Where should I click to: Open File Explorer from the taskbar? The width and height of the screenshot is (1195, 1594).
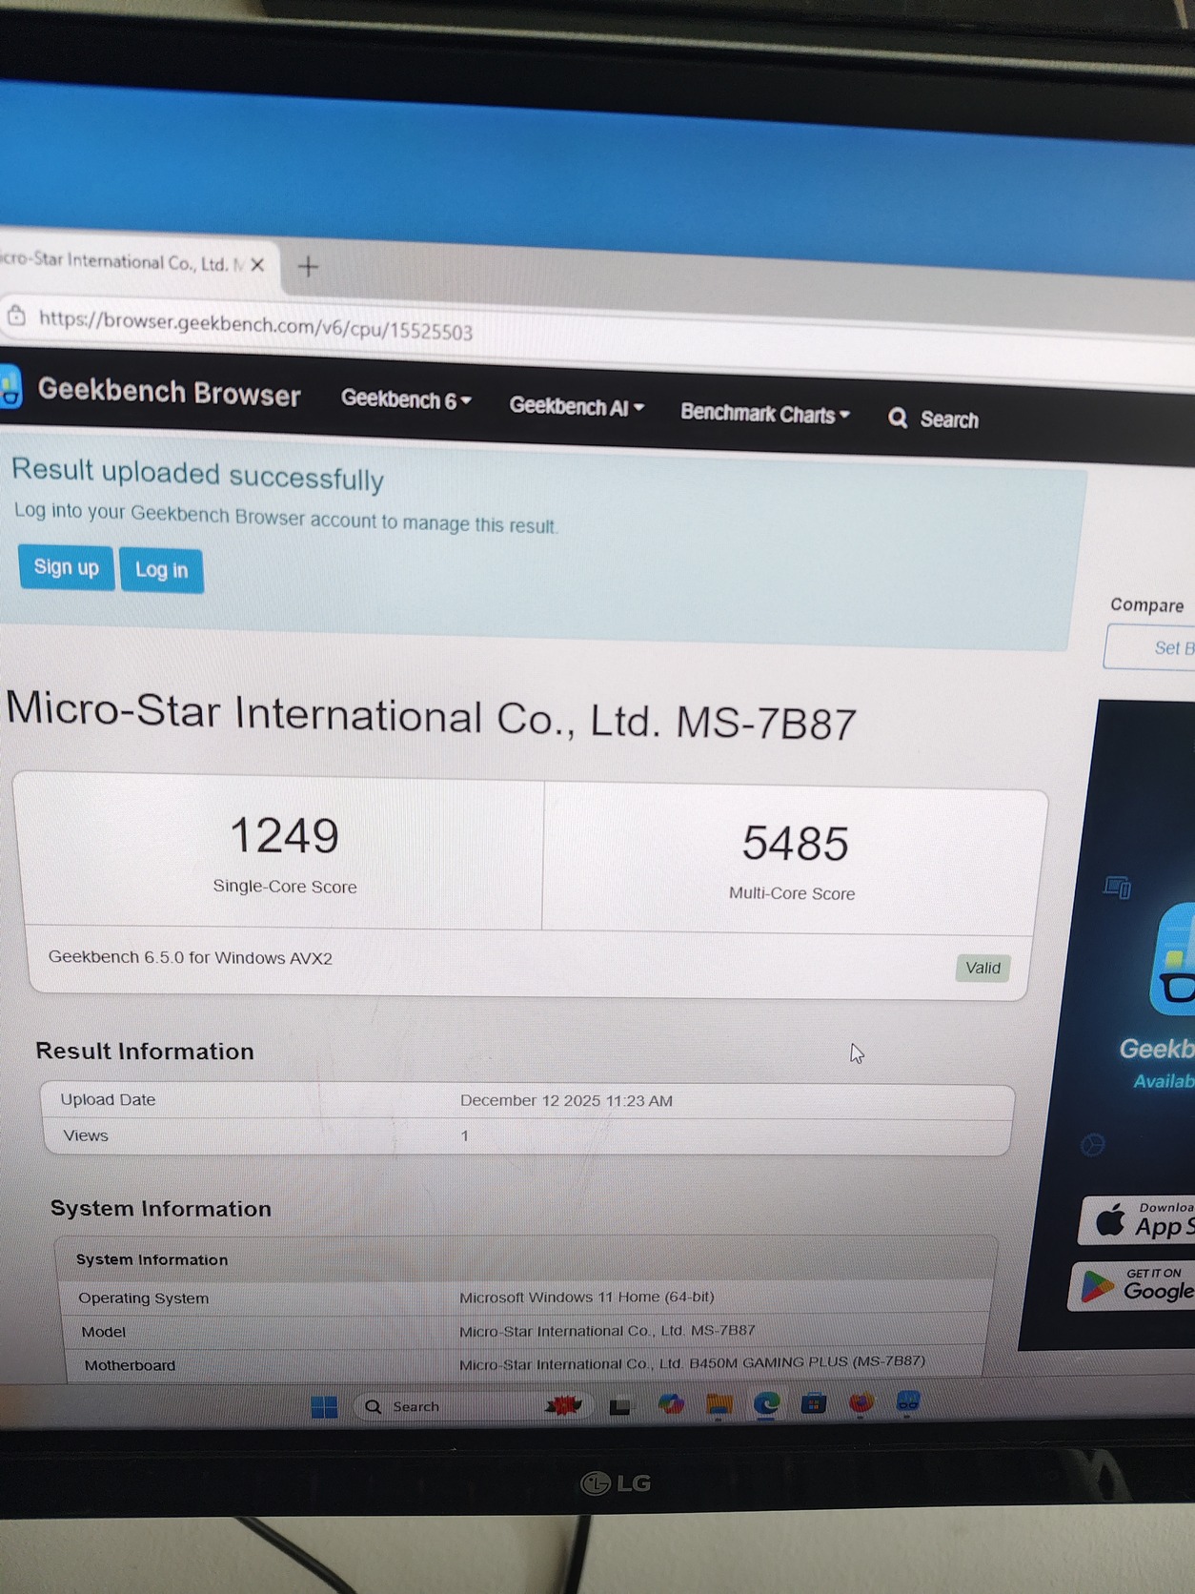[x=719, y=1404]
